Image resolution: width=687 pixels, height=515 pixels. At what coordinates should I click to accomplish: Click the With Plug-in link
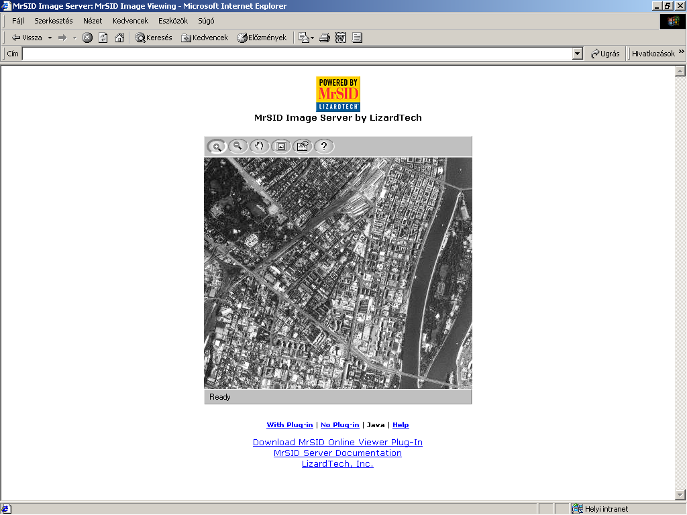(x=290, y=425)
